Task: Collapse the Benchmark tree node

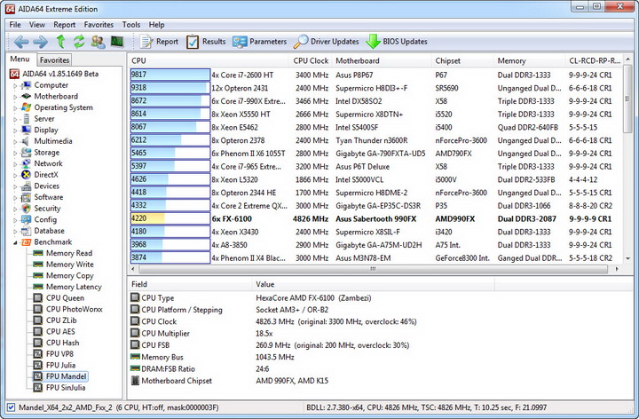Action: (15, 242)
